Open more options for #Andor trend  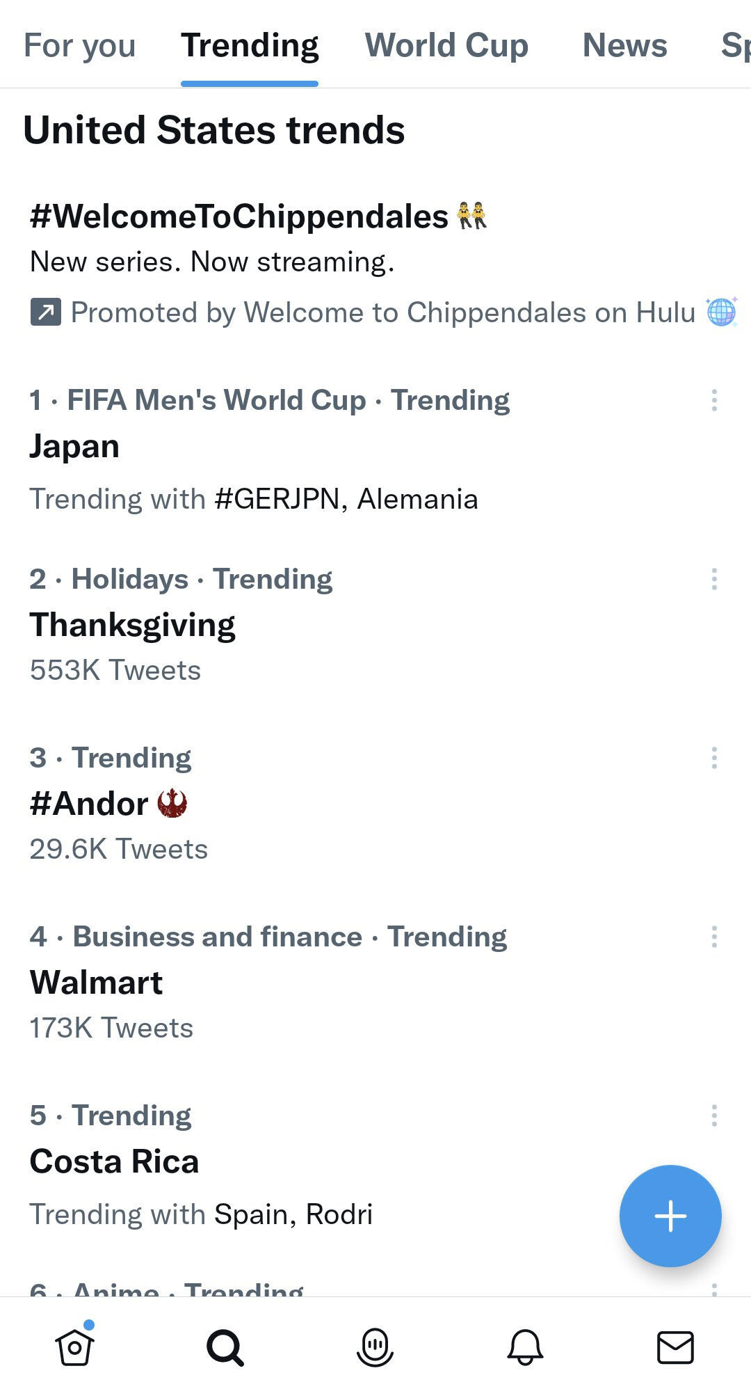pyautogui.click(x=714, y=758)
